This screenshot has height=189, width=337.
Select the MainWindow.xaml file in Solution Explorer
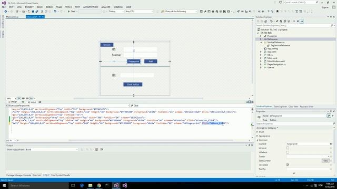276,61
